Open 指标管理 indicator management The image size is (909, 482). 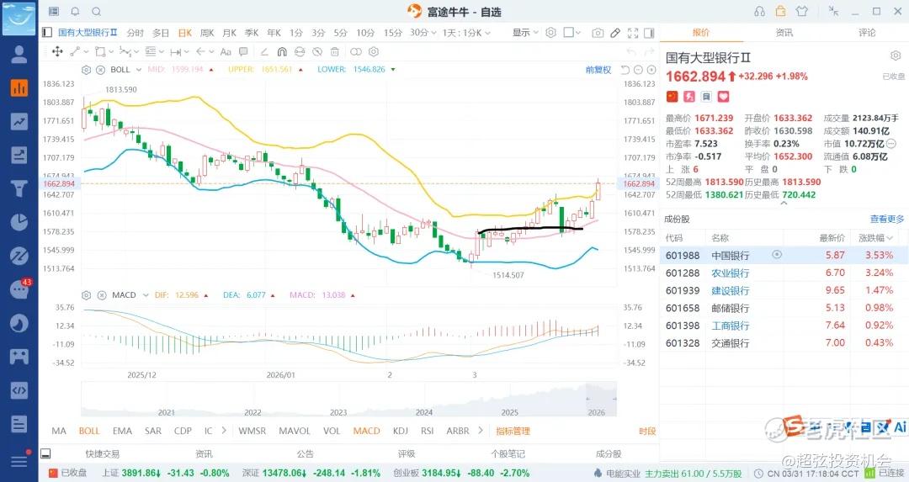coord(513,431)
